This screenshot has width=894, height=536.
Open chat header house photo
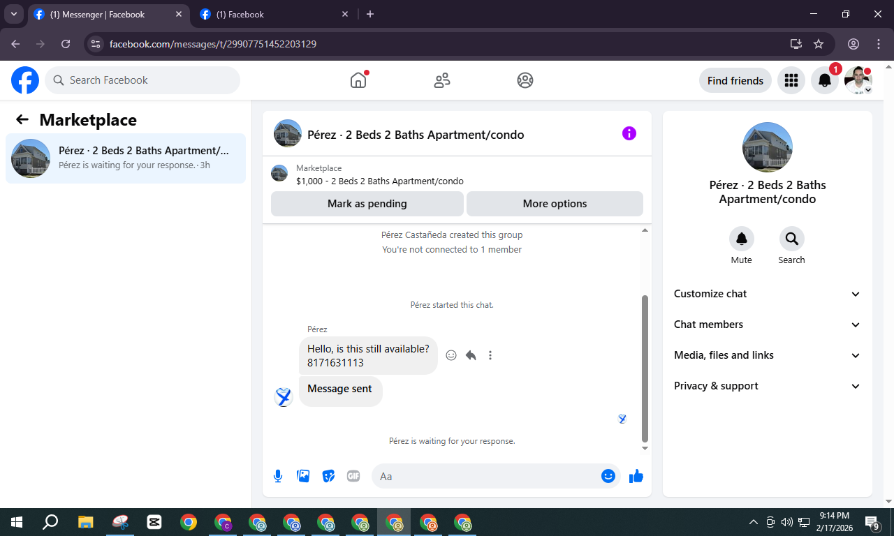click(x=288, y=133)
